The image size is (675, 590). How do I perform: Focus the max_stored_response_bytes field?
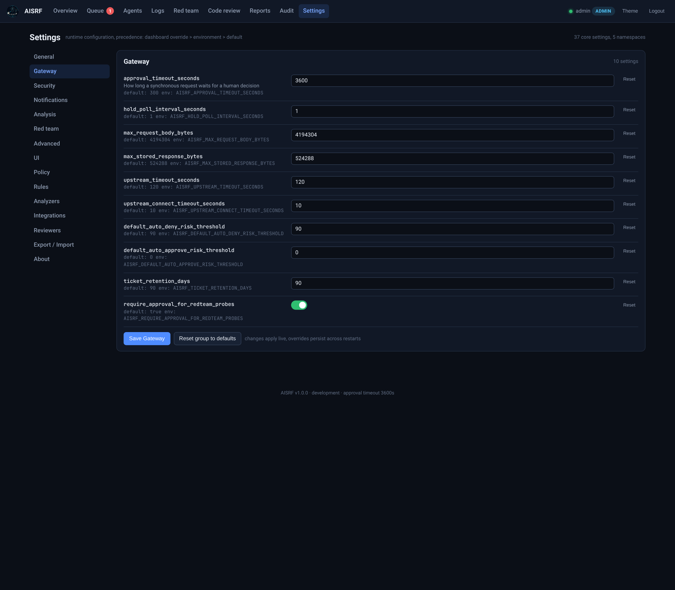(x=452, y=158)
